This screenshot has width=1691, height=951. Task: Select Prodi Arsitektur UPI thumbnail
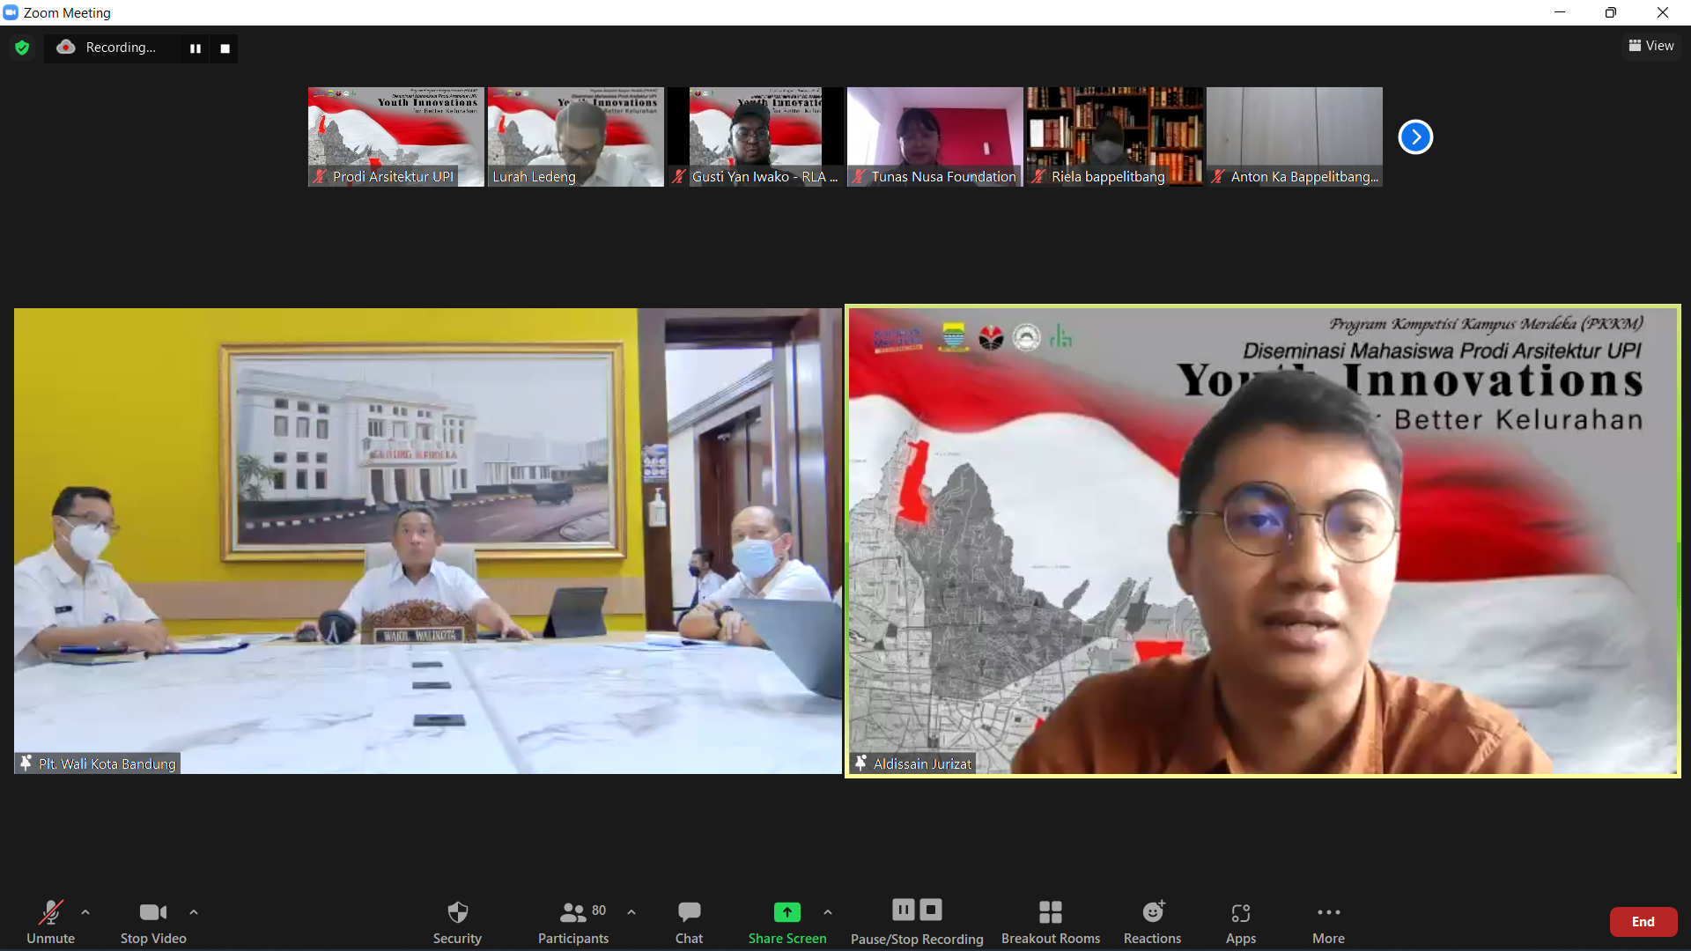click(x=395, y=136)
